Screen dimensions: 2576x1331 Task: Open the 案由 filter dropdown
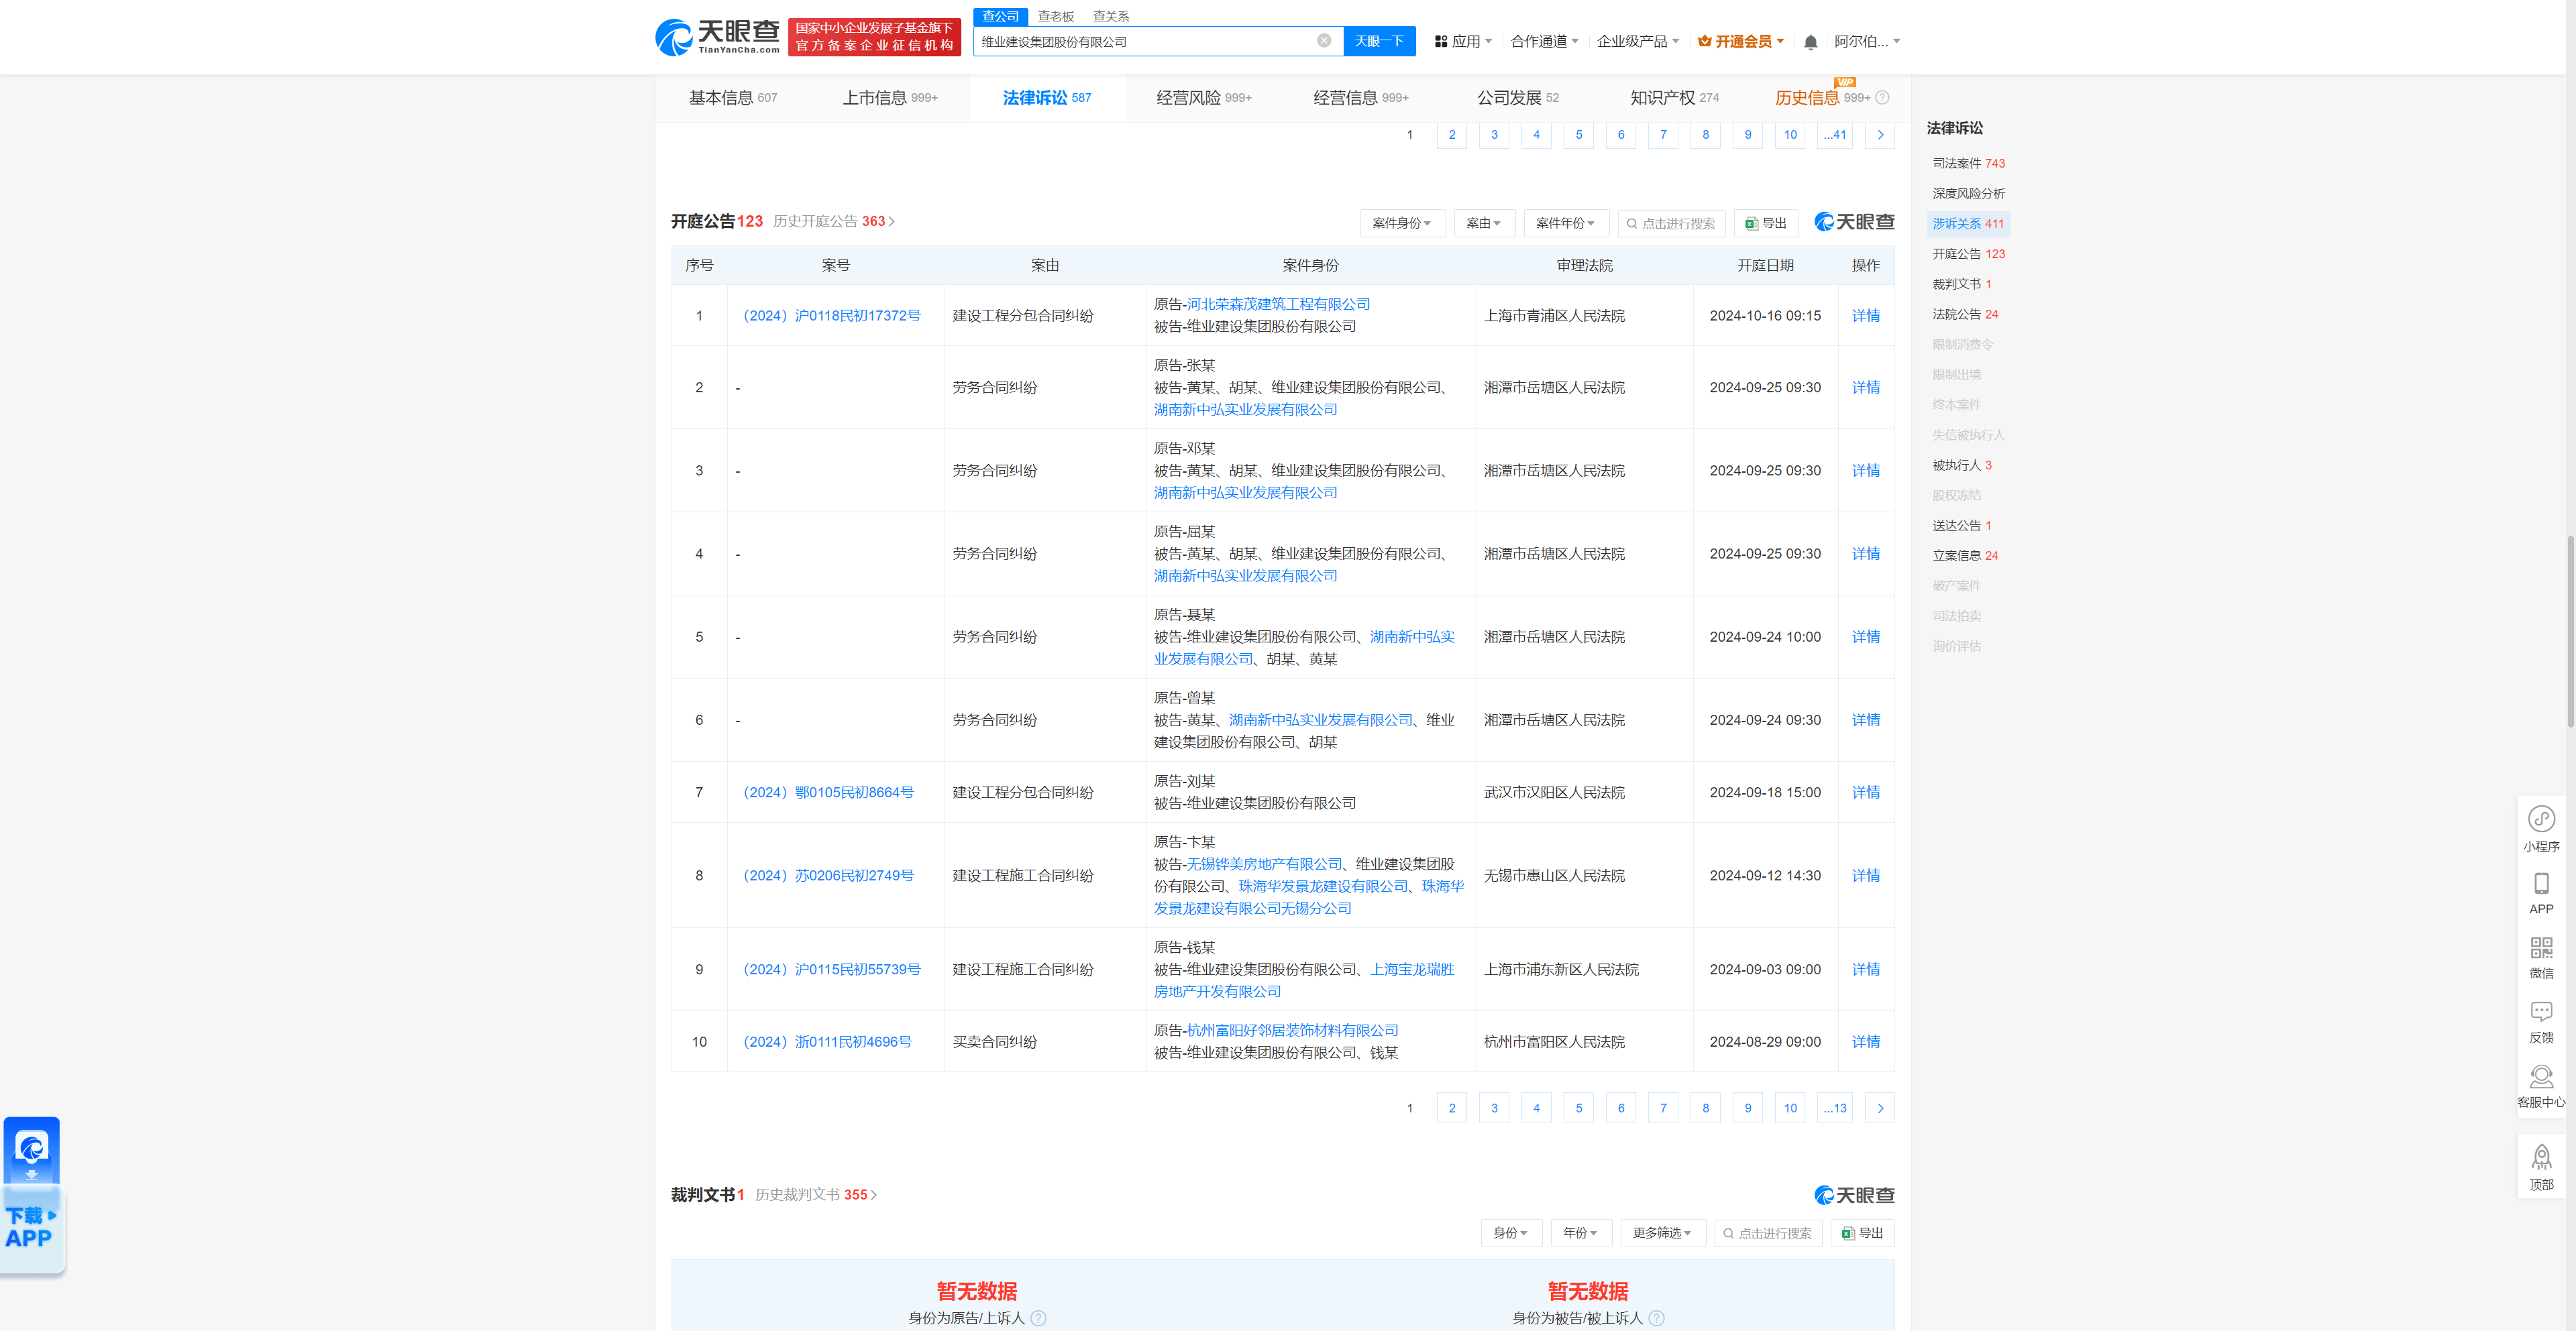tap(1484, 223)
